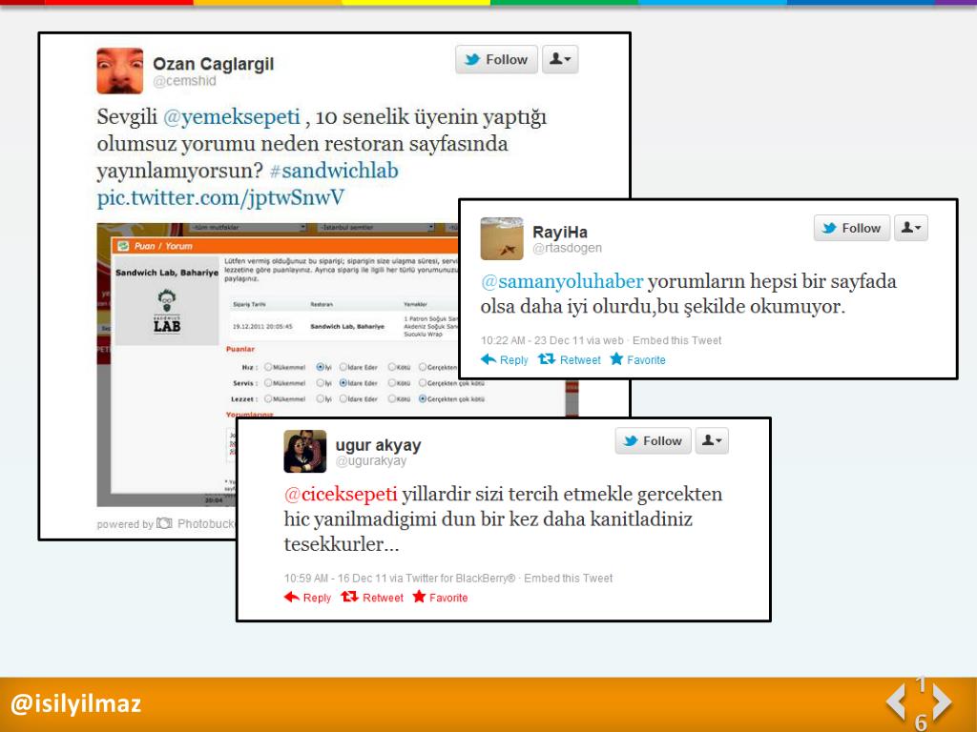977x732 pixels.
Task: Open the pic.twitter.com/jptwSnwV link
Action: point(220,198)
